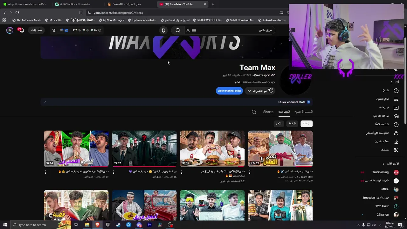Image resolution: width=407 pixels, height=229 pixels.
Task: Filter videos by Oldest chip
Action: (279, 124)
